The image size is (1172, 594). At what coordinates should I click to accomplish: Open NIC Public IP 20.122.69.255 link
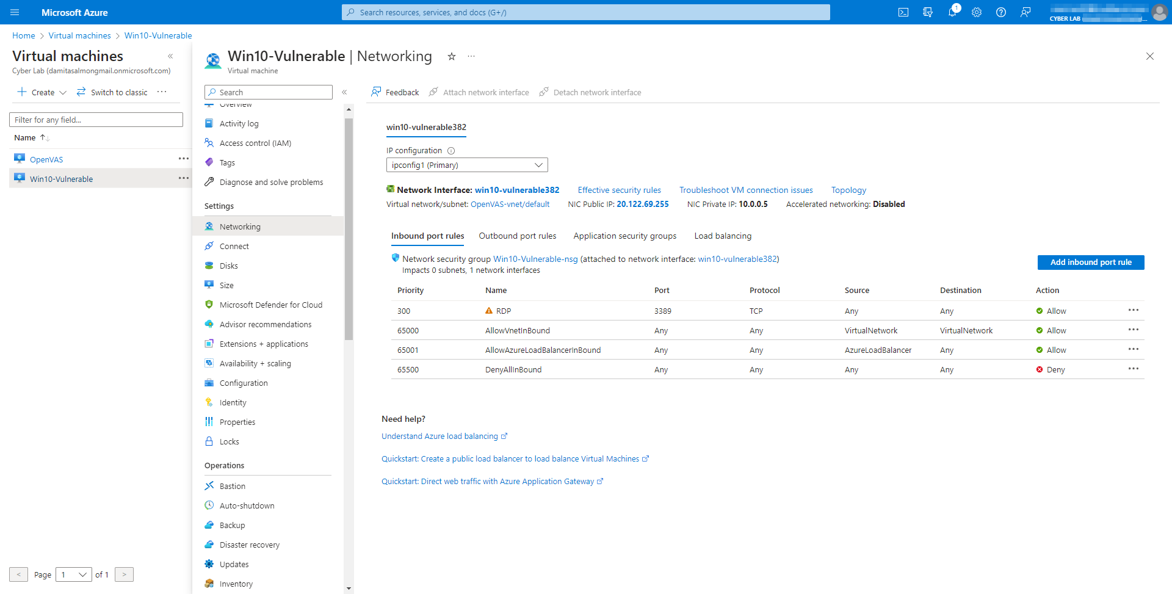click(x=643, y=205)
